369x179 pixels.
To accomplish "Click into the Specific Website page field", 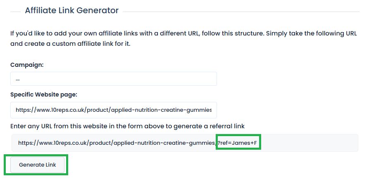I will click(x=114, y=110).
